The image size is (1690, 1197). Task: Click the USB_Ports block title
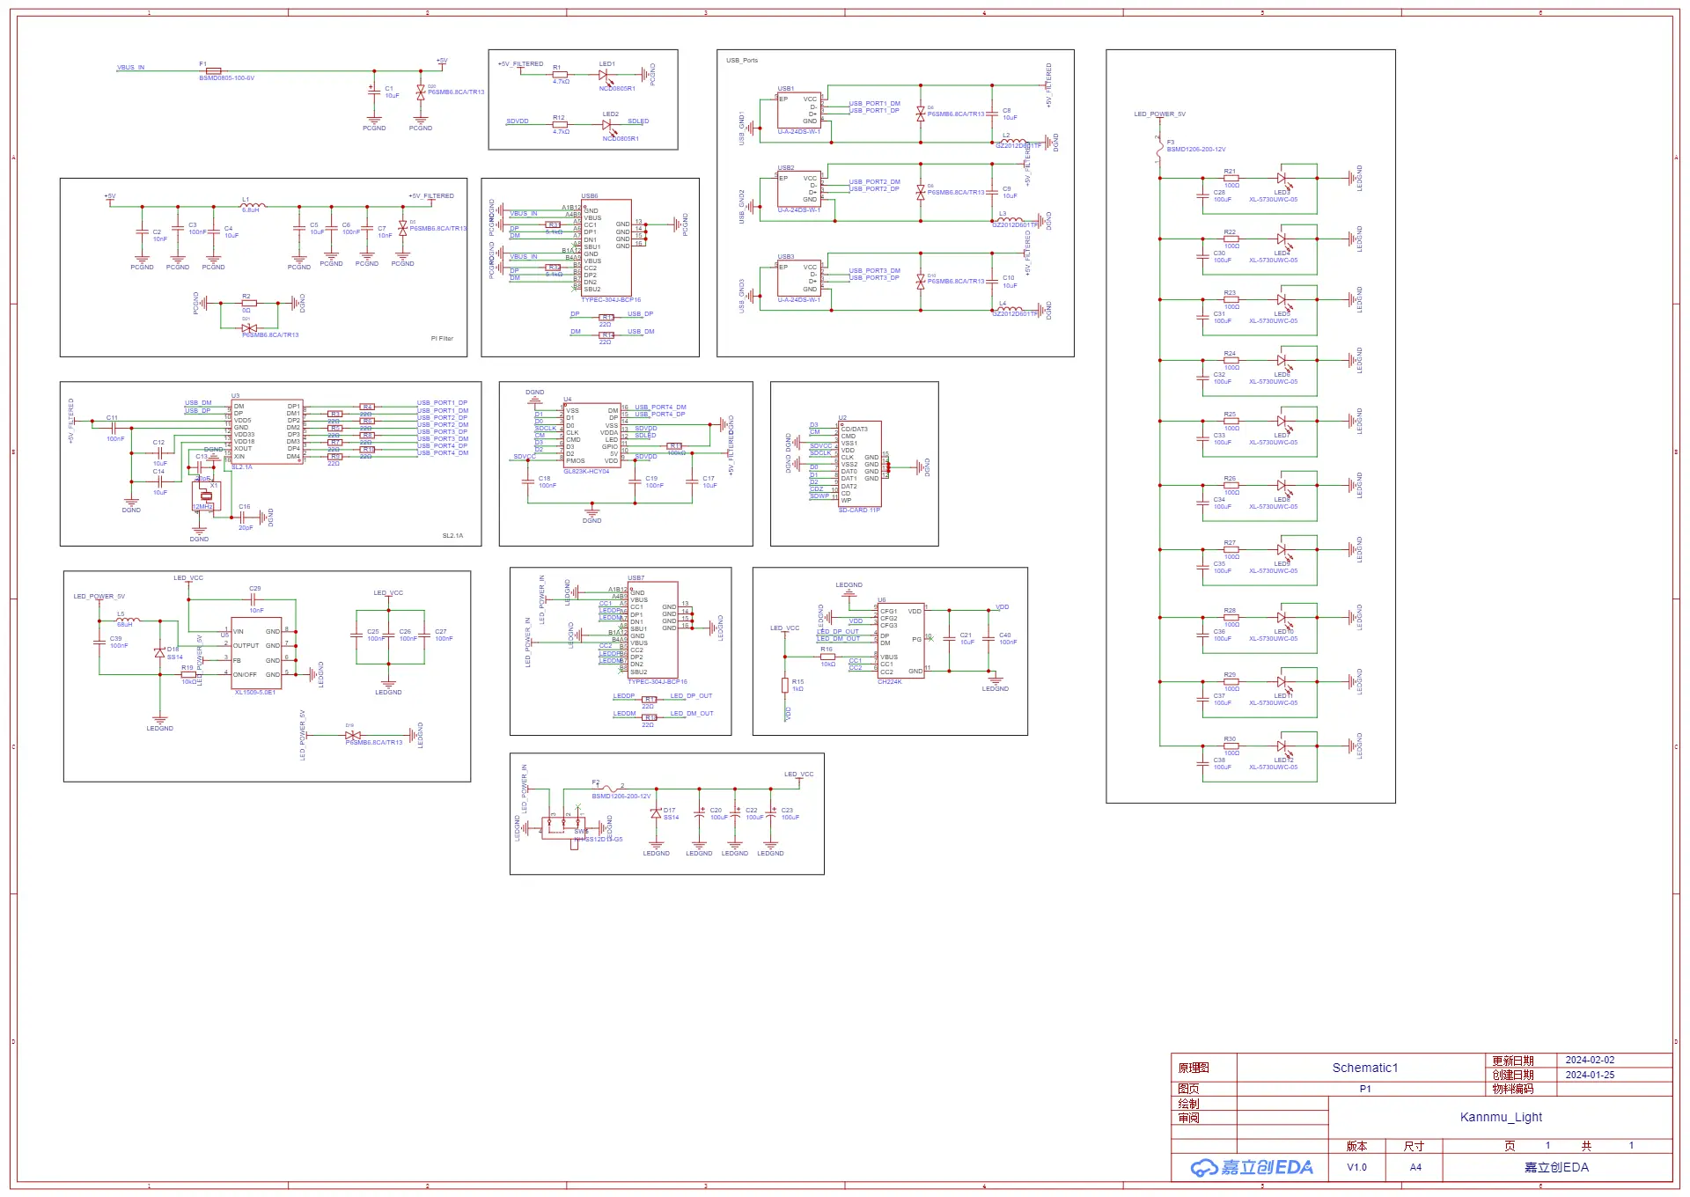(742, 61)
